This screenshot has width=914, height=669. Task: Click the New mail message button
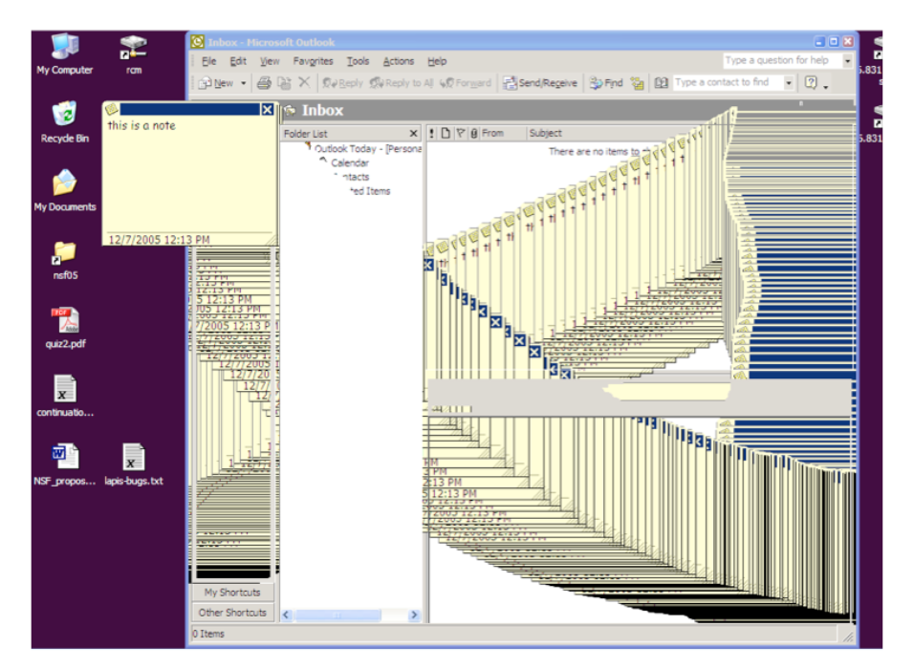click(217, 83)
